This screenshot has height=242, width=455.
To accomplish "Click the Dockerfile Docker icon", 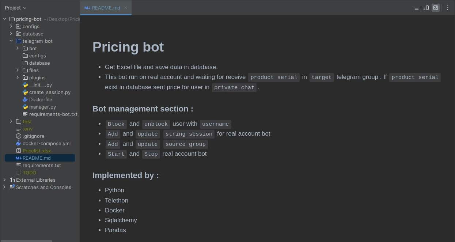I will pos(25,99).
